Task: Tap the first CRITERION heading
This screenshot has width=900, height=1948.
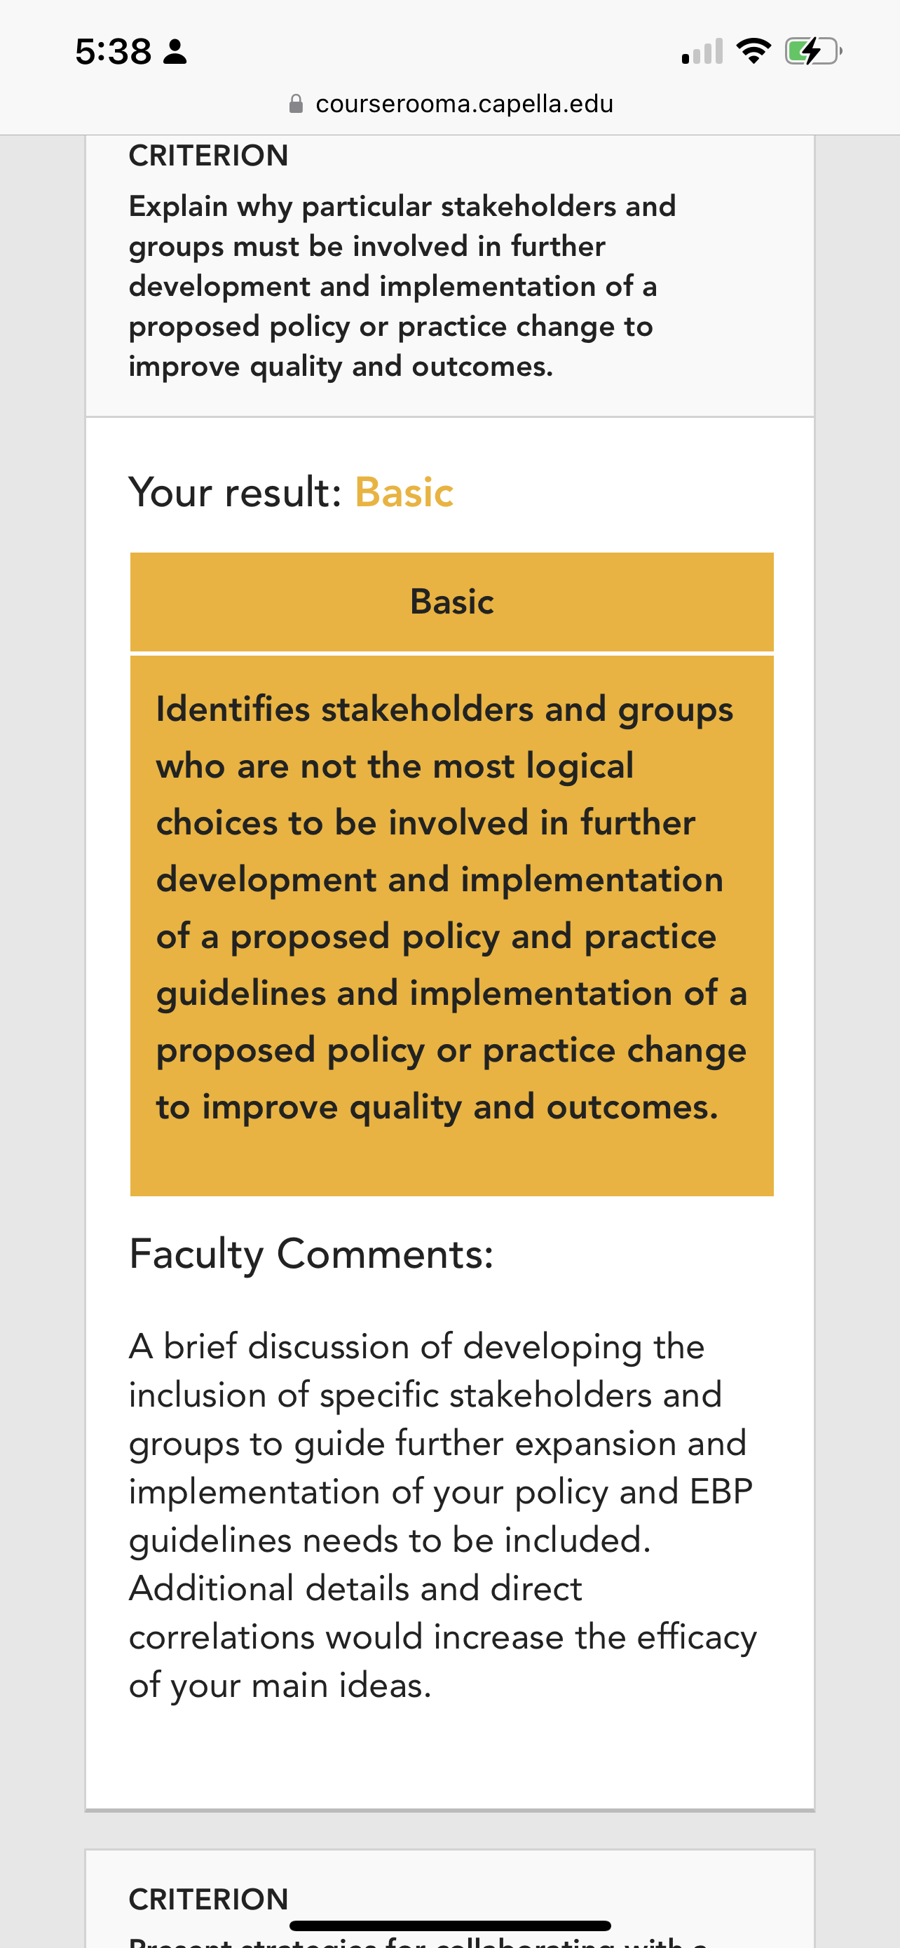Action: [209, 155]
